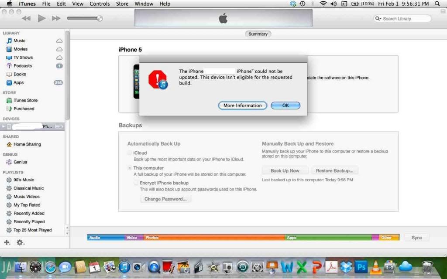Open the Help menu
This screenshot has height=279, width=447.
165,3
